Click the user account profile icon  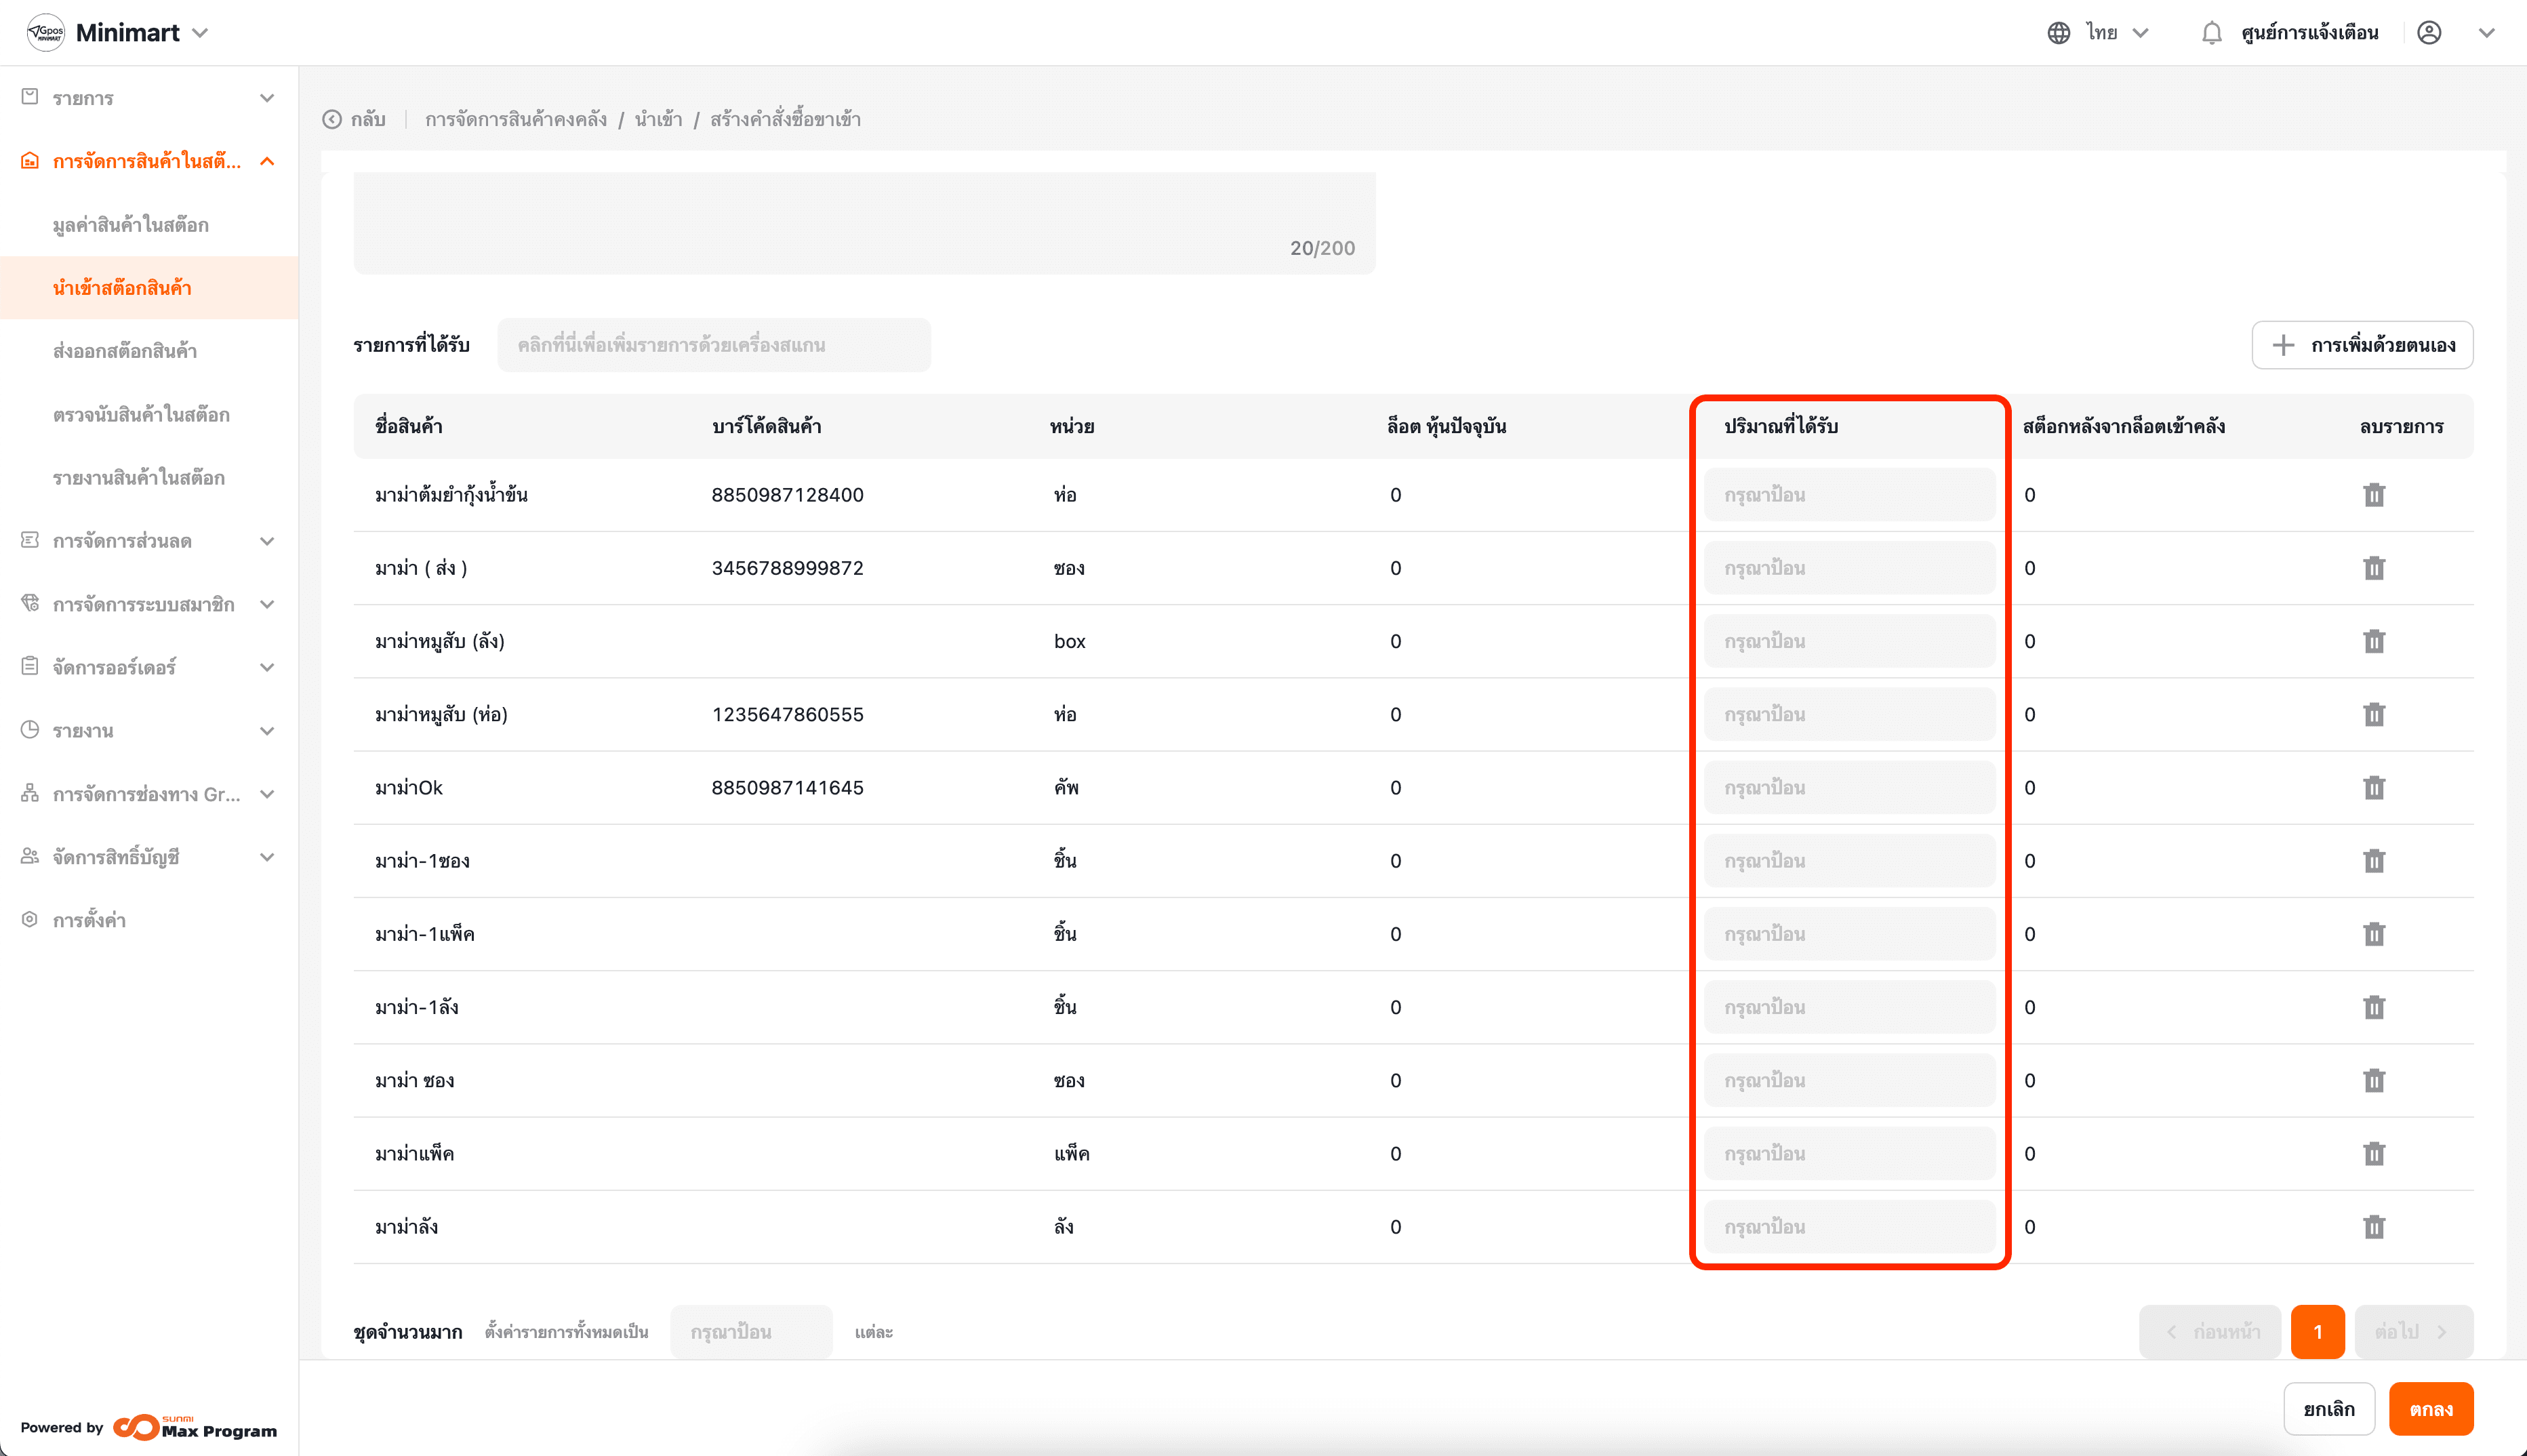(2429, 33)
